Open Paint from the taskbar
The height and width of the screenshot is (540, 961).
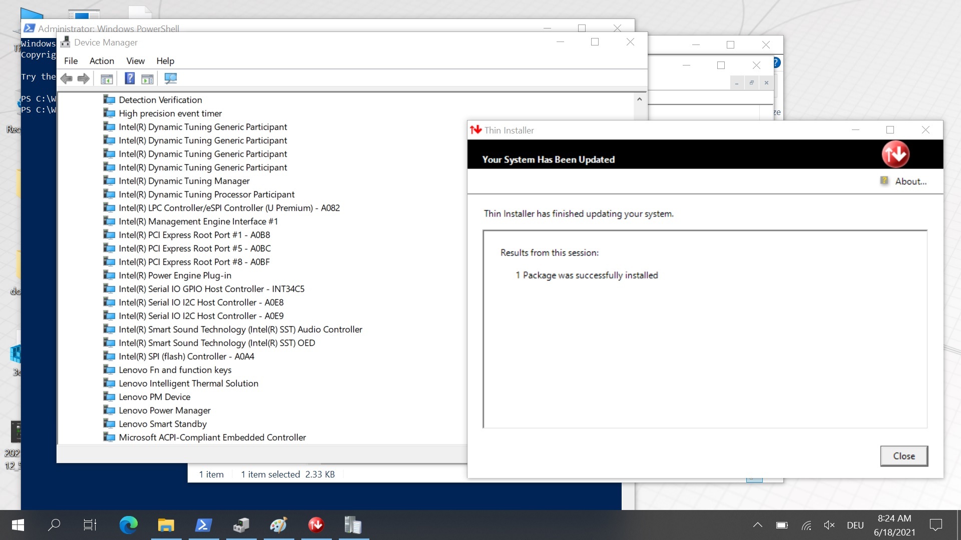pos(278,524)
